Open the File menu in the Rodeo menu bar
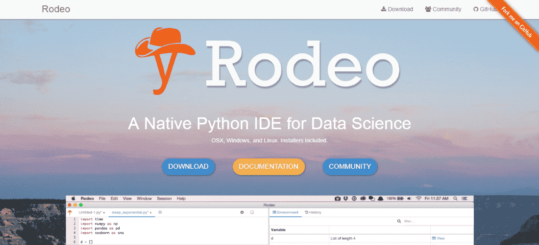Screen dimensions: 539x245 pyautogui.click(x=102, y=199)
